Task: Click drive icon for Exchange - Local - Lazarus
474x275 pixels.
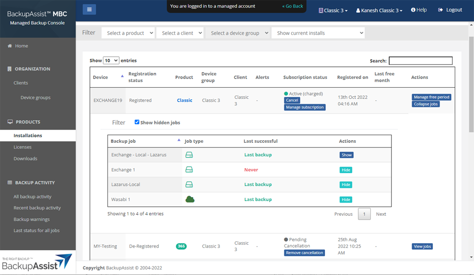Action: (189, 155)
